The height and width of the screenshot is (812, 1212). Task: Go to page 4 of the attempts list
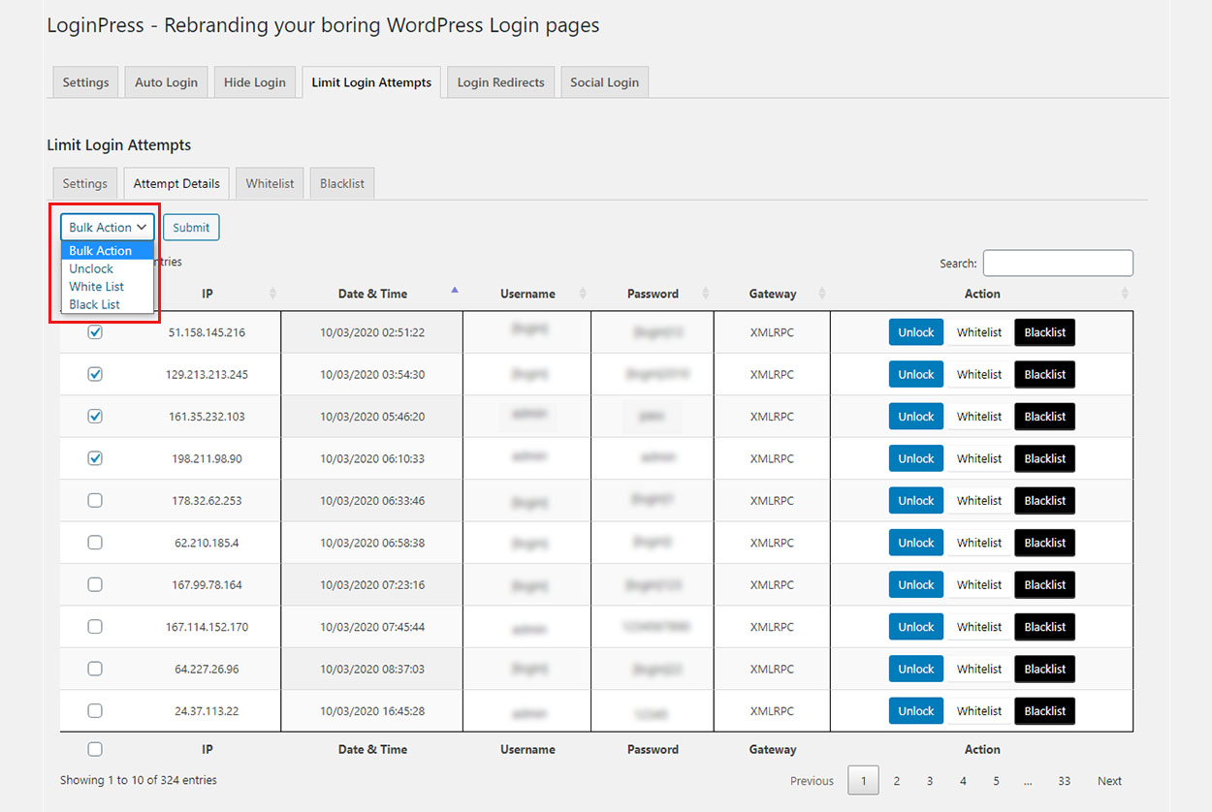pos(963,781)
